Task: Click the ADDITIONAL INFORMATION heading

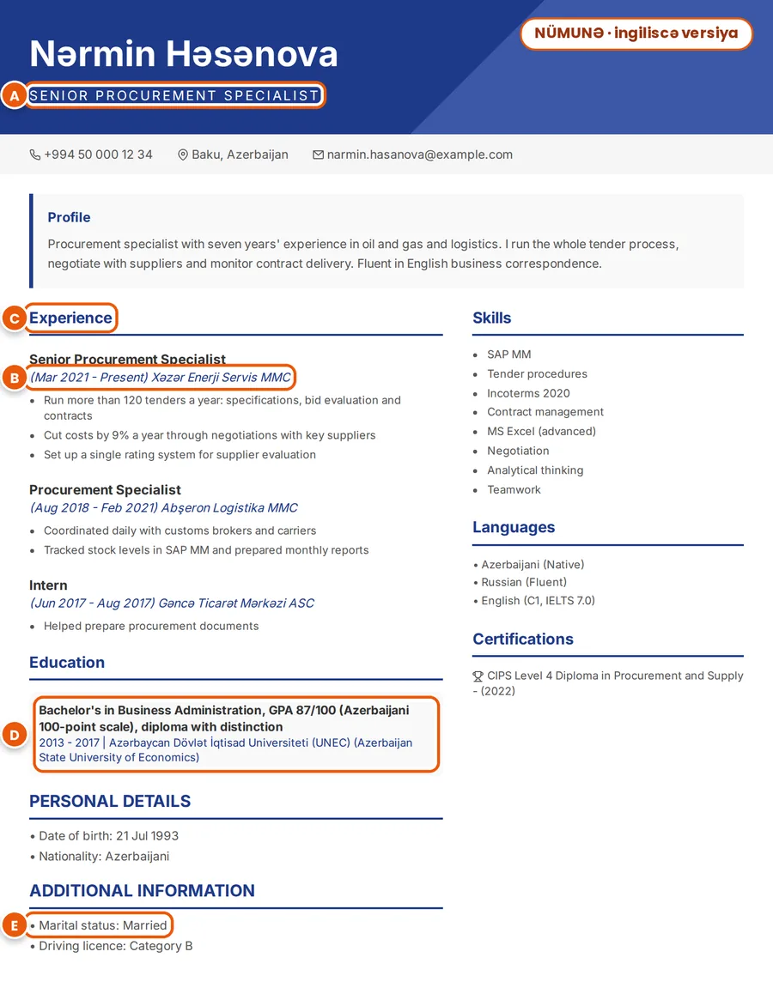Action: [x=142, y=890]
